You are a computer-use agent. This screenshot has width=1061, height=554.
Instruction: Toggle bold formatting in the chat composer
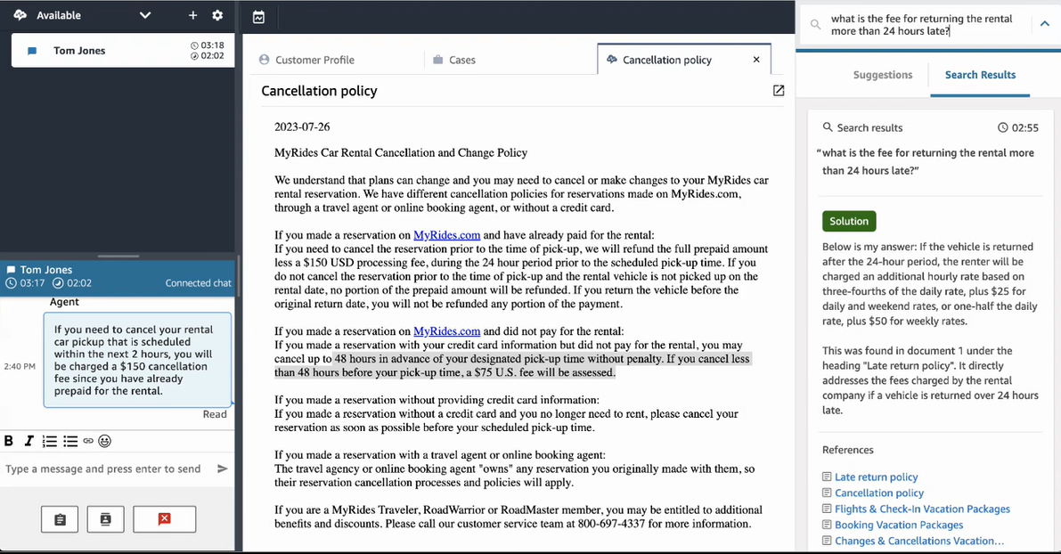tap(8, 441)
